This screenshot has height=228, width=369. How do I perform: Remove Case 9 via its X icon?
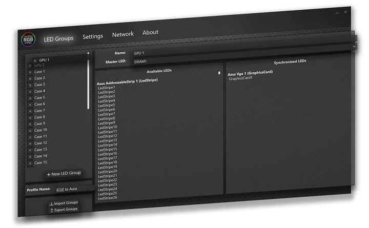[x=30, y=124]
